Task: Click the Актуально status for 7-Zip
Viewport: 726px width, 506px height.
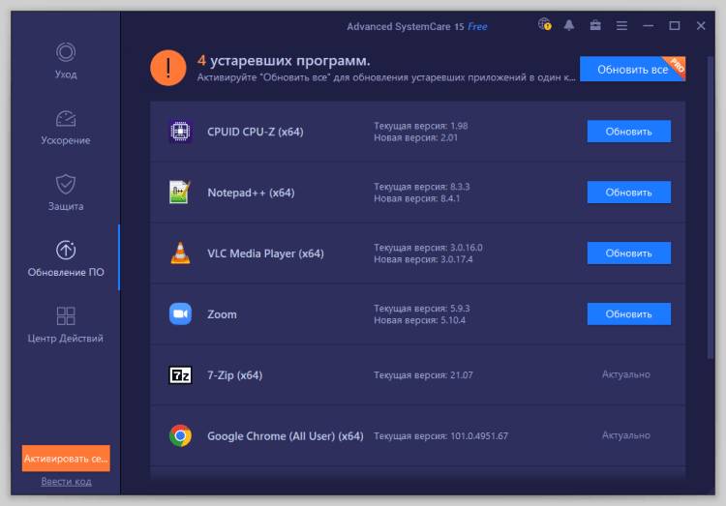Action: click(x=626, y=374)
